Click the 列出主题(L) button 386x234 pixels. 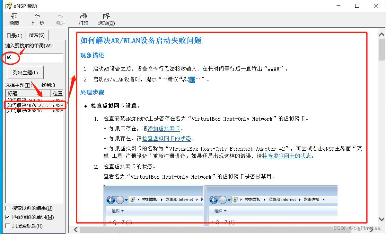[x=25, y=73]
